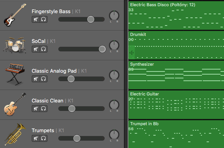Mute the Classic Clean guitar track
The width and height of the screenshot is (224, 148).
(36, 109)
